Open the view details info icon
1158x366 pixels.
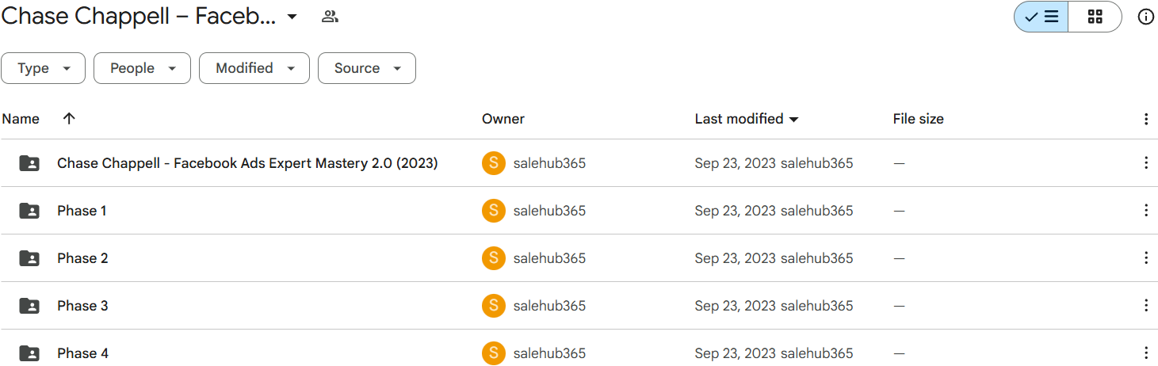pyautogui.click(x=1145, y=17)
